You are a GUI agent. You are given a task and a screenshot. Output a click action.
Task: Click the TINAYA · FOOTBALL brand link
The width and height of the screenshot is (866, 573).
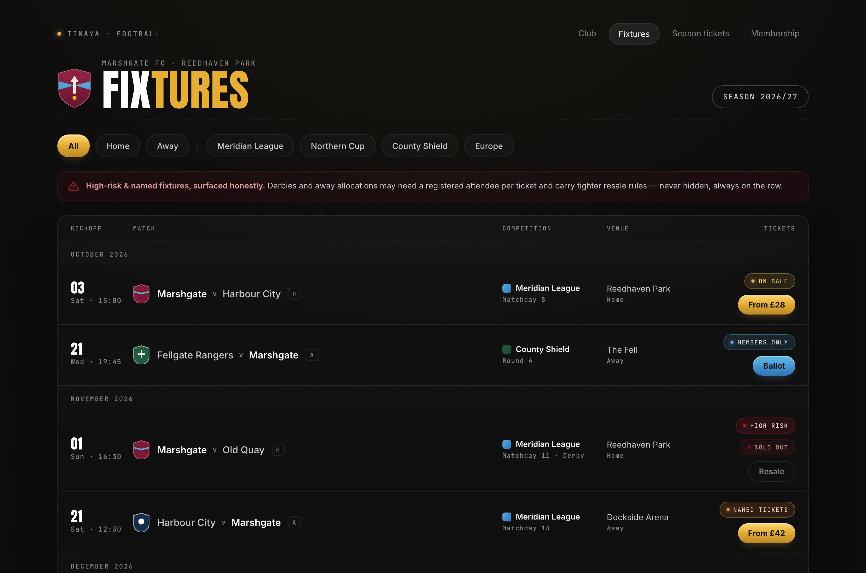[x=109, y=34]
